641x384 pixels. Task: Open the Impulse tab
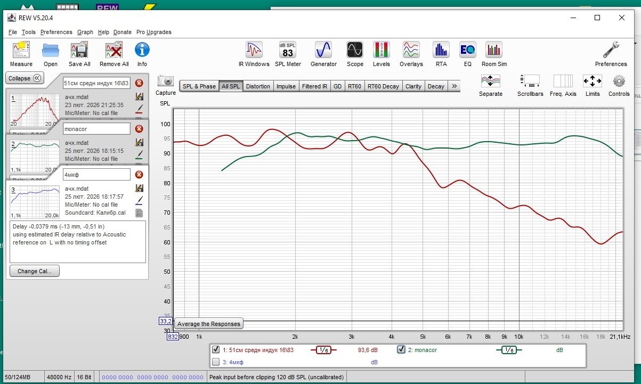coord(286,86)
